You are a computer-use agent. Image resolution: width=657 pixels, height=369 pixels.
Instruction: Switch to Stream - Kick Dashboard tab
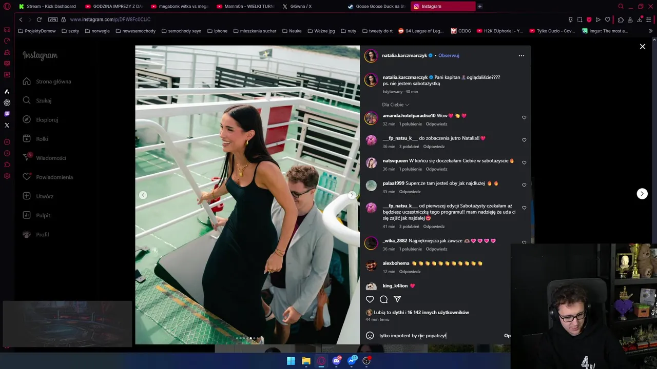(47, 6)
